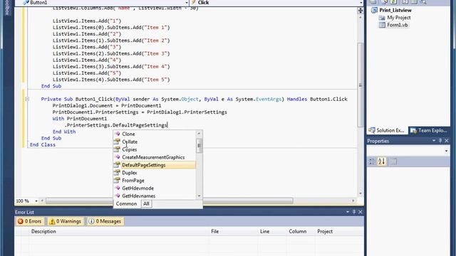Click the Print_Listview project icon
Image resolution: width=456 pixels, height=256 pixels.
click(374, 10)
